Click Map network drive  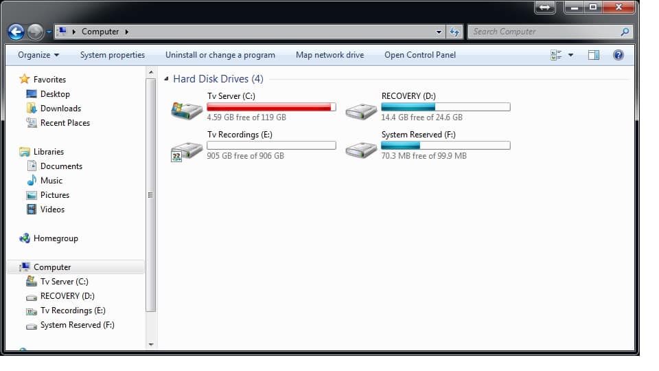coord(329,55)
